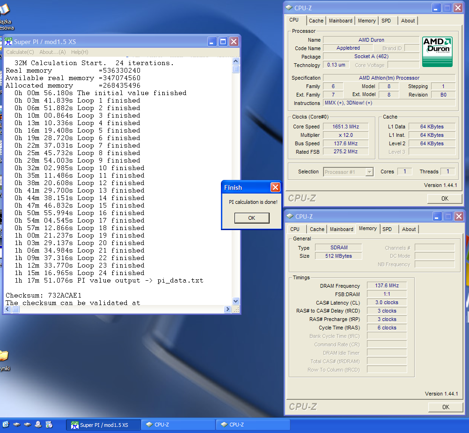469x433 pixels.
Task: Open the About...(A) menu in Super PI
Action: pyautogui.click(x=52, y=52)
